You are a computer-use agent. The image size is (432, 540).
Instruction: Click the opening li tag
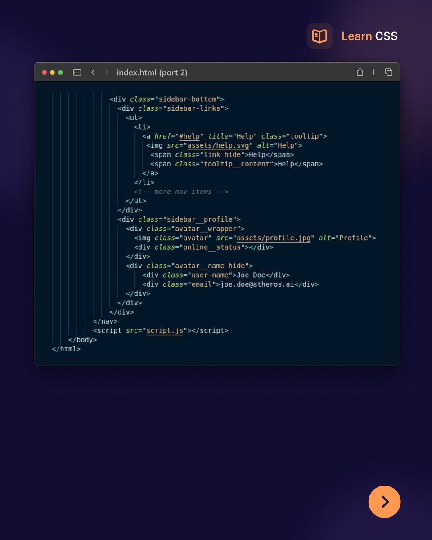click(142, 127)
